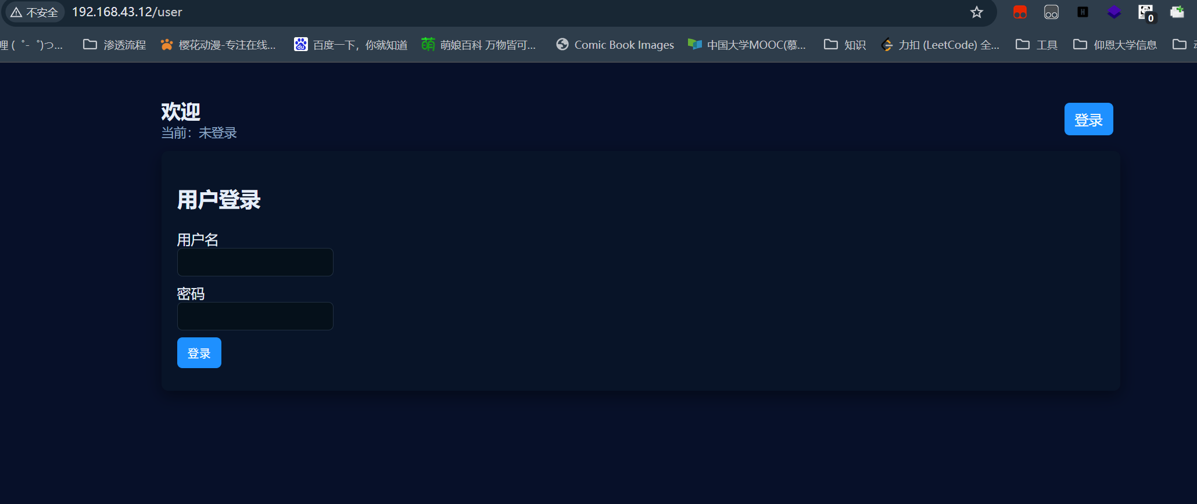The height and width of the screenshot is (504, 1197).
Task: Click the 当前：未登录 status text
Action: tap(199, 133)
